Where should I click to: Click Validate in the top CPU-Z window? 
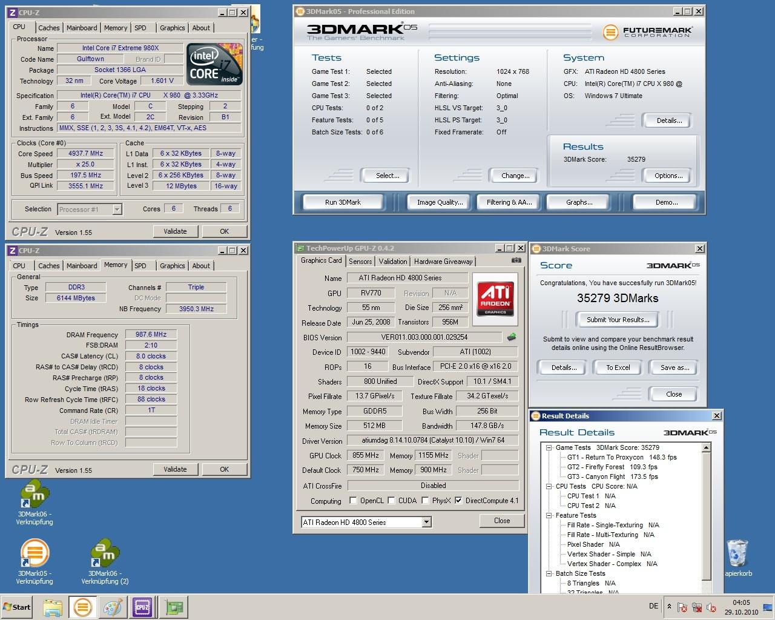(175, 231)
